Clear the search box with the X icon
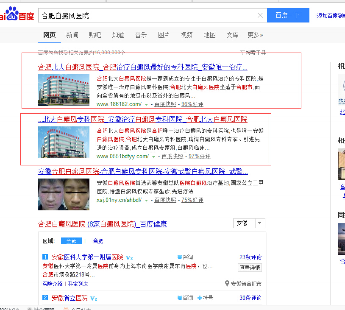Viewport: 345px width, 310px height. [x=260, y=16]
